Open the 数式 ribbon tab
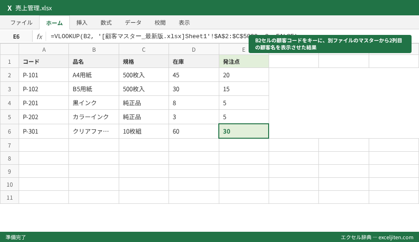 [106, 23]
